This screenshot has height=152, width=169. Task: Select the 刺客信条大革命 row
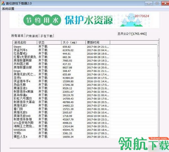click(x=85, y=102)
